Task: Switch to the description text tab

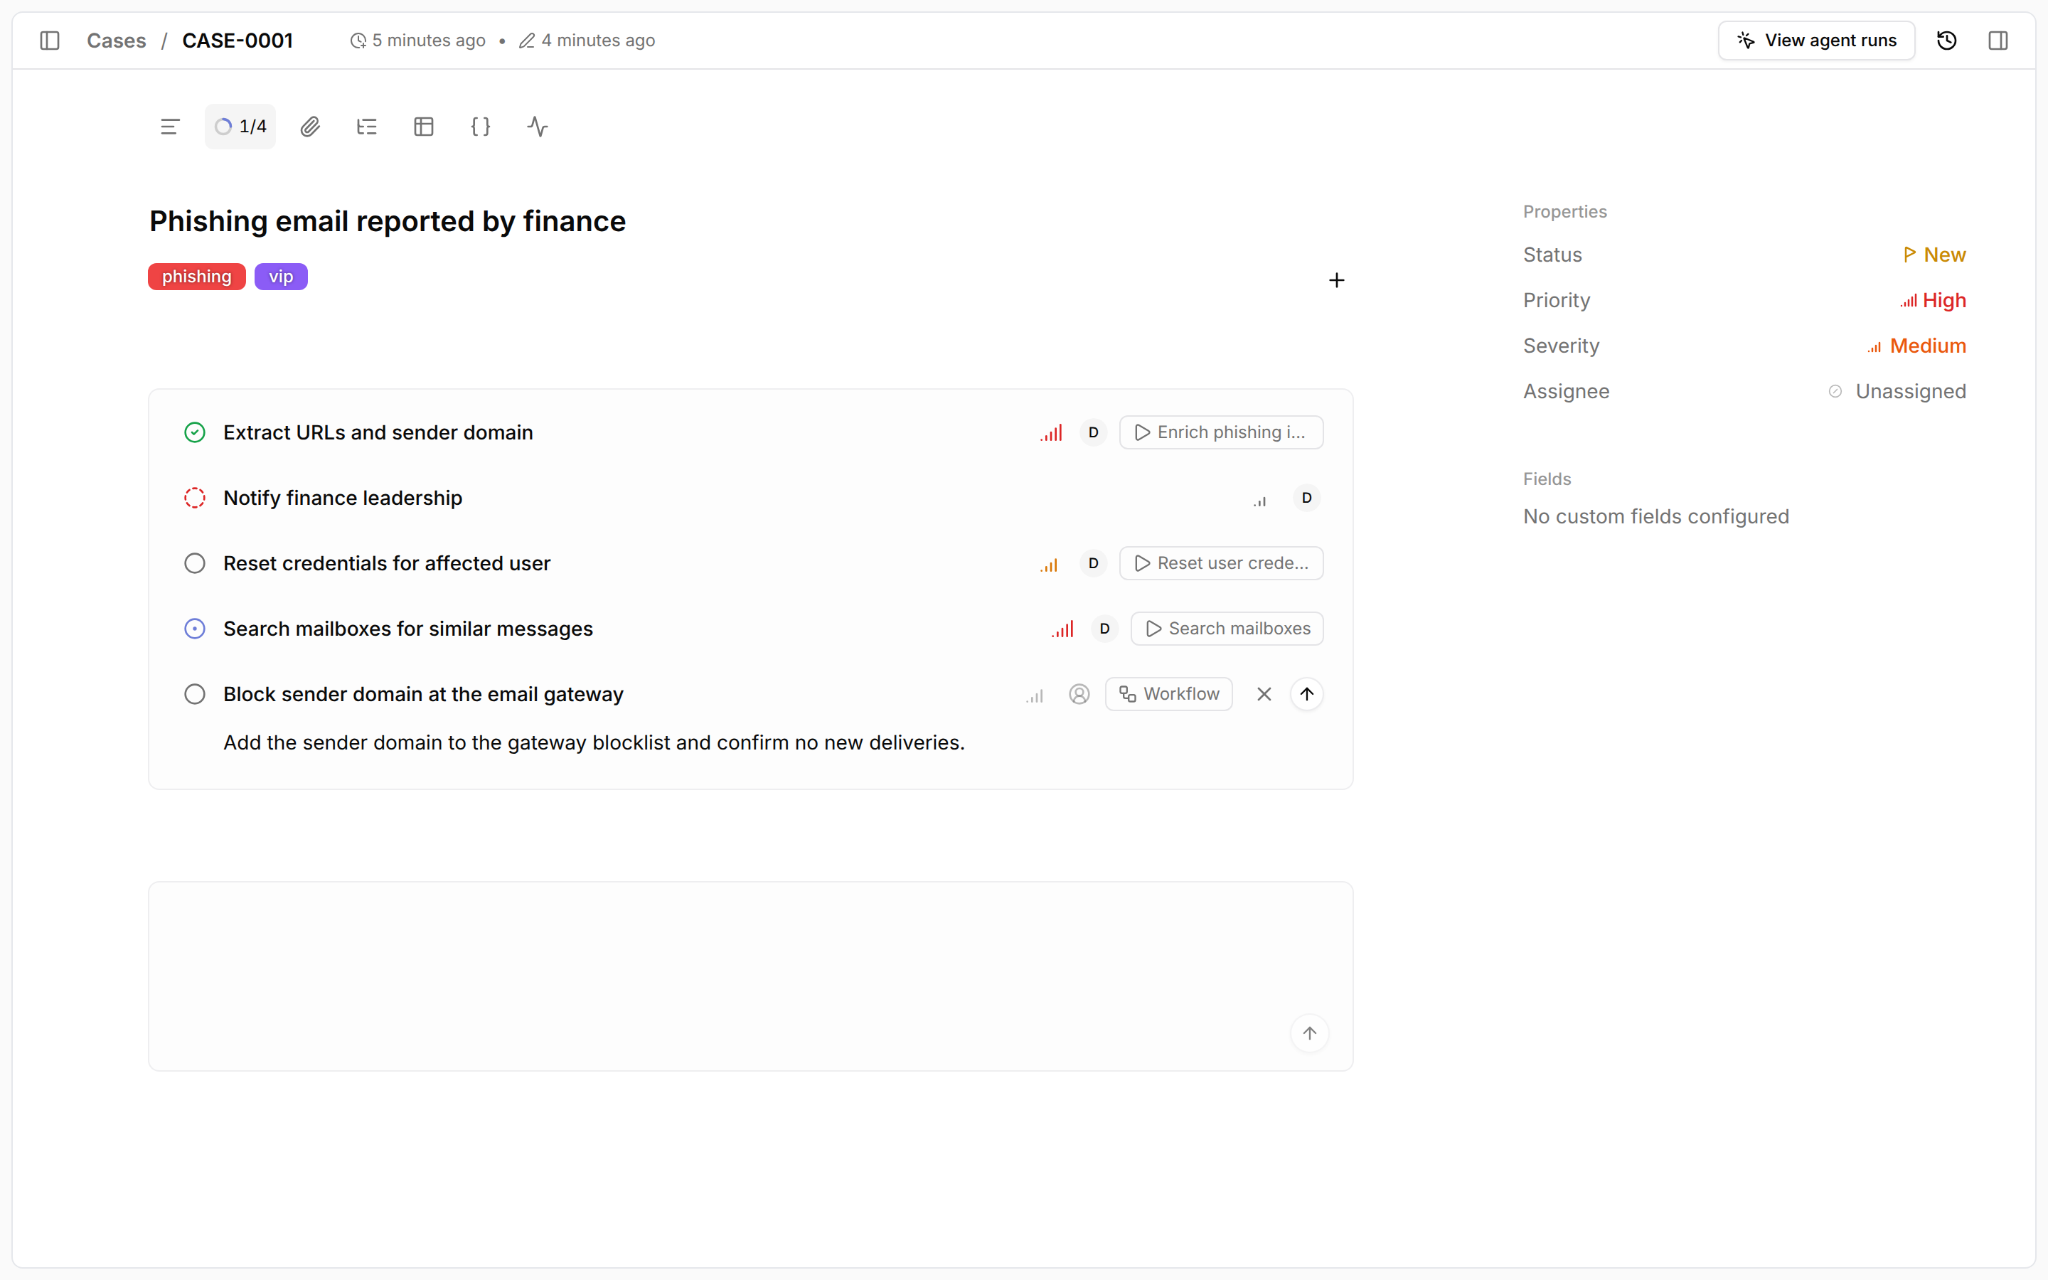Action: (x=170, y=127)
